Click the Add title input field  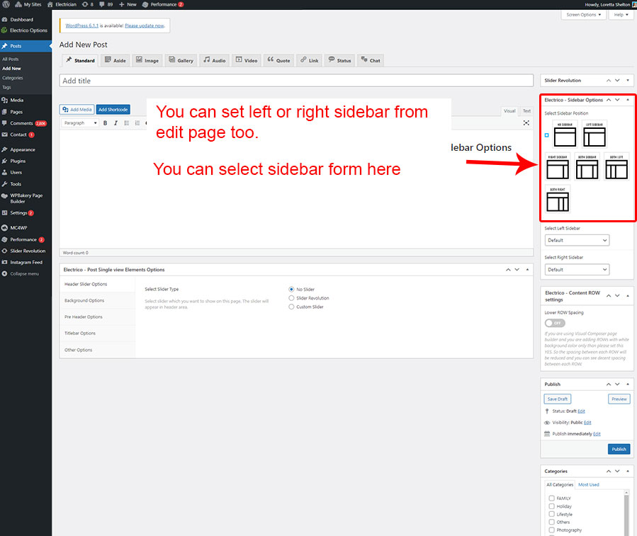click(x=297, y=81)
